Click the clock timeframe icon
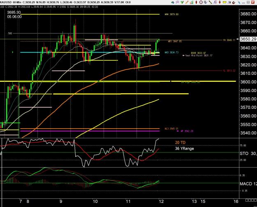 tap(201, 2)
